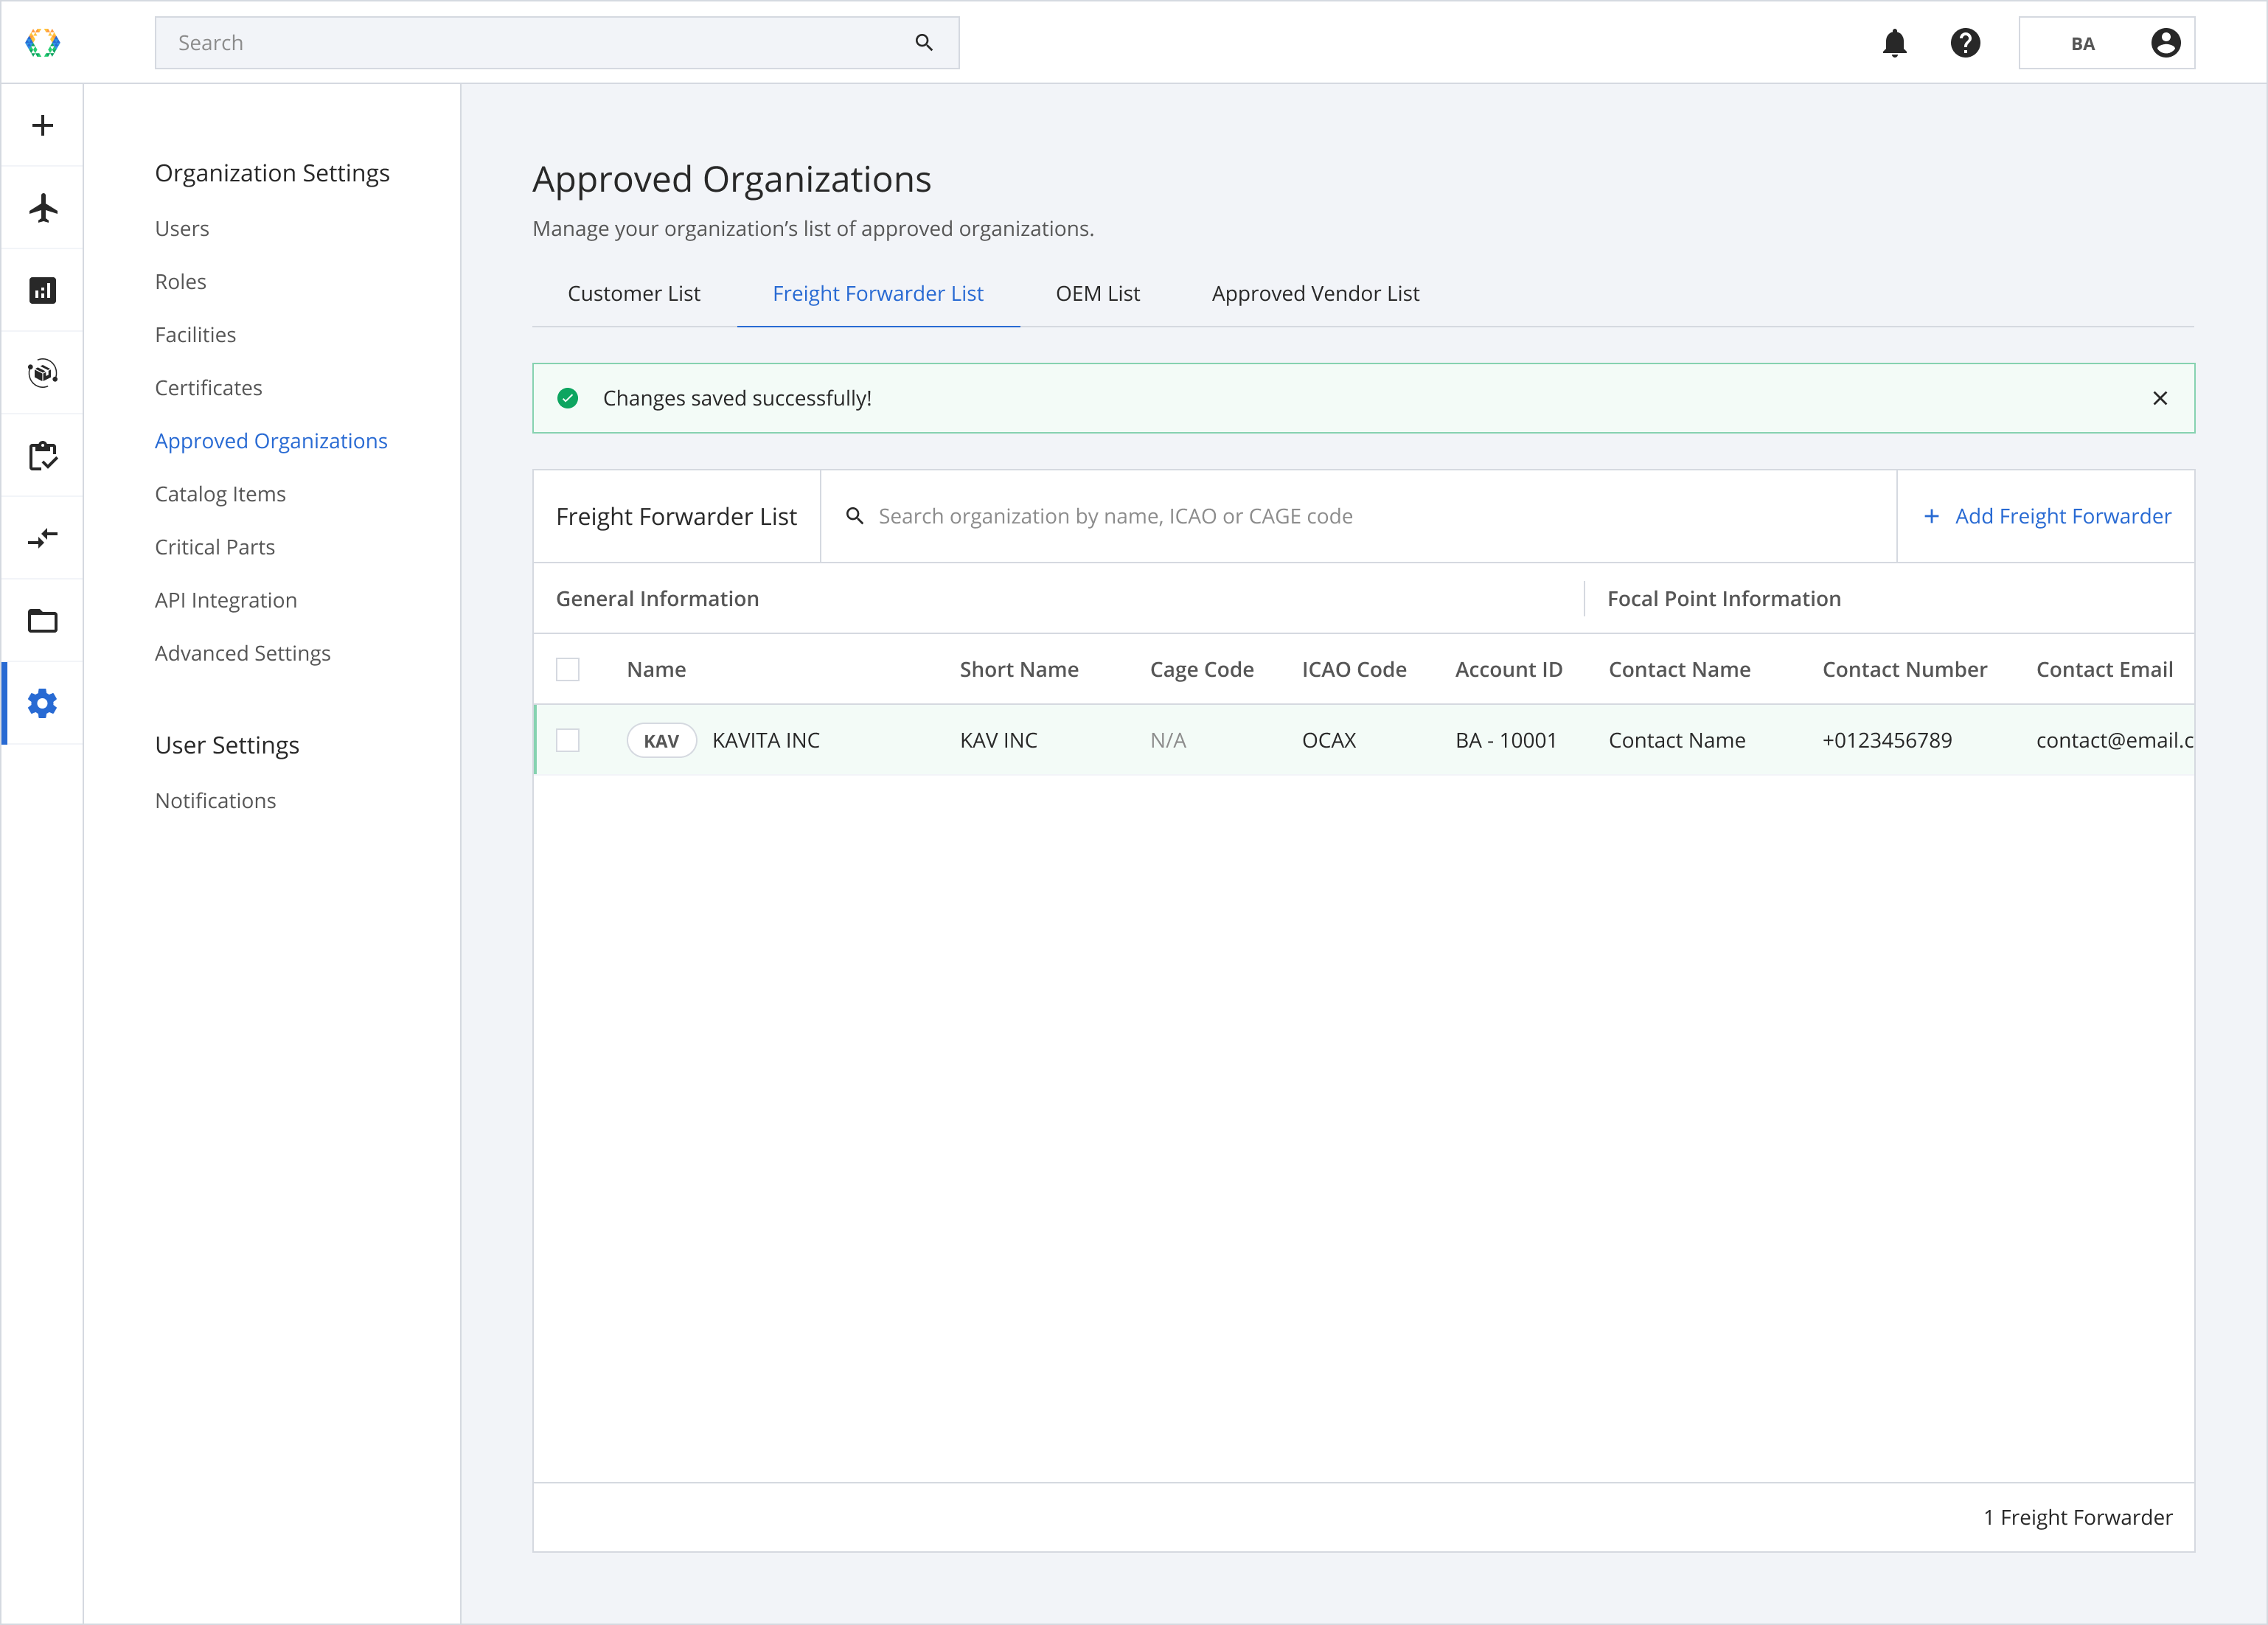Open Facilities settings
2268x1625 pixels.
point(195,335)
